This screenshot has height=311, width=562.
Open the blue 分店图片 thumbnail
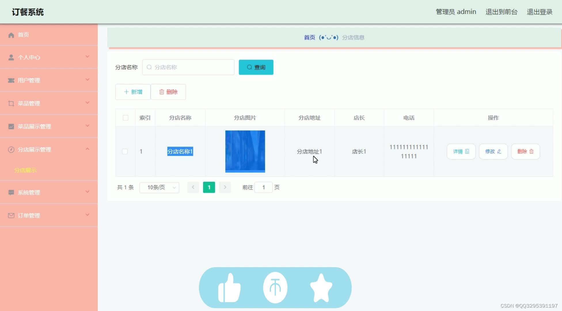tap(245, 151)
